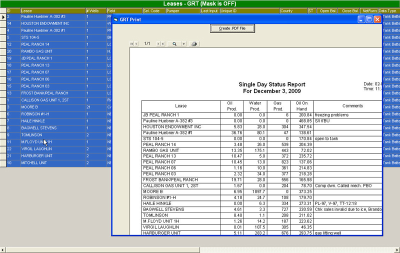Click wells count 21 for MOORE B
Screen dimensions: 400x253
pos(88,107)
